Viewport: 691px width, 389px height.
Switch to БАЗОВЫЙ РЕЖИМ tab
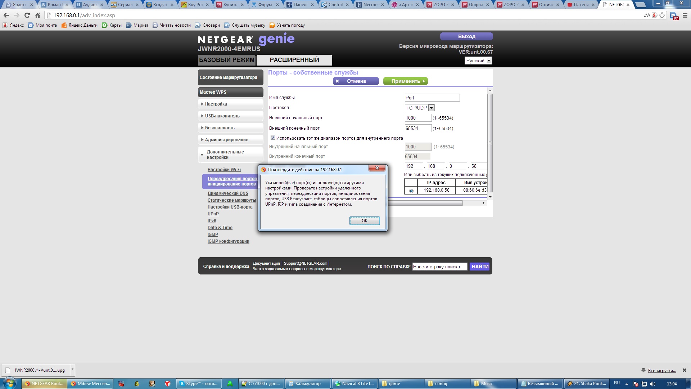[x=227, y=60]
